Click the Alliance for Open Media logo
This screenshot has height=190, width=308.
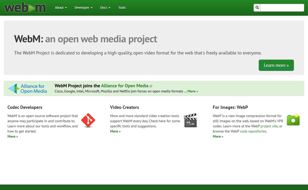coord(27,89)
